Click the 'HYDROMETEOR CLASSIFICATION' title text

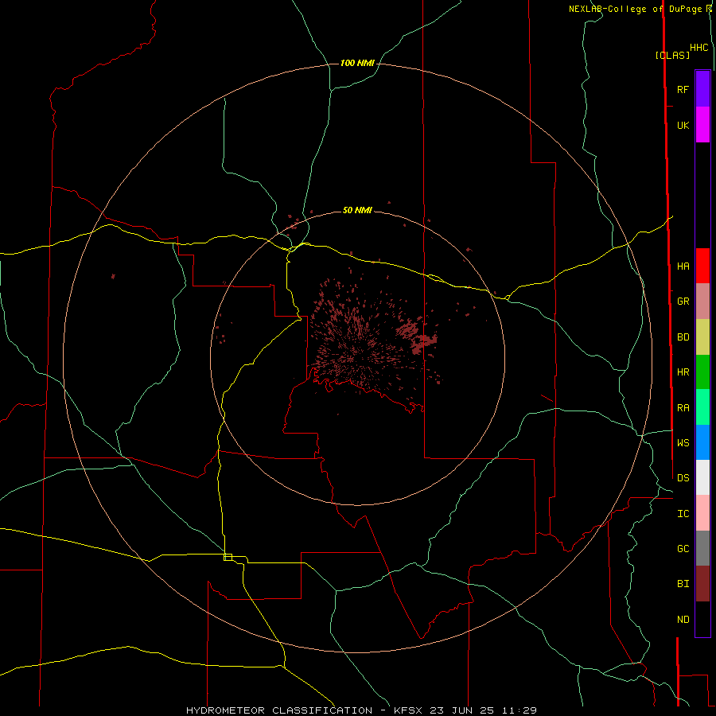[279, 710]
